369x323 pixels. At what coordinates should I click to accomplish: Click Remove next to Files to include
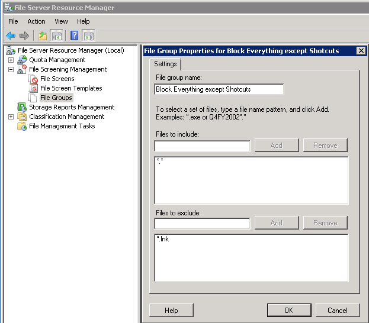pyautogui.click(x=325, y=146)
